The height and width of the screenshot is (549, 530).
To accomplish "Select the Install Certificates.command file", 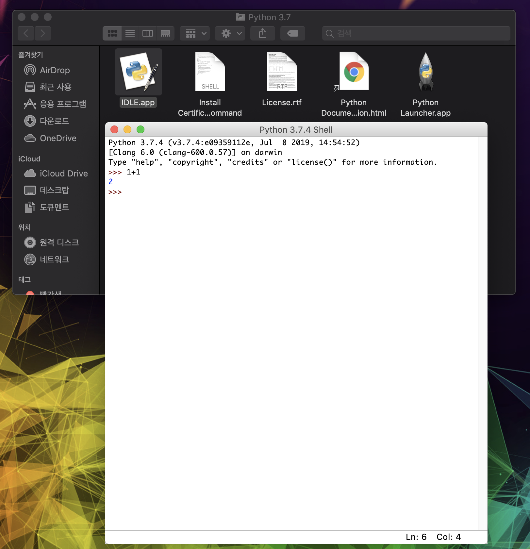I will [x=210, y=72].
